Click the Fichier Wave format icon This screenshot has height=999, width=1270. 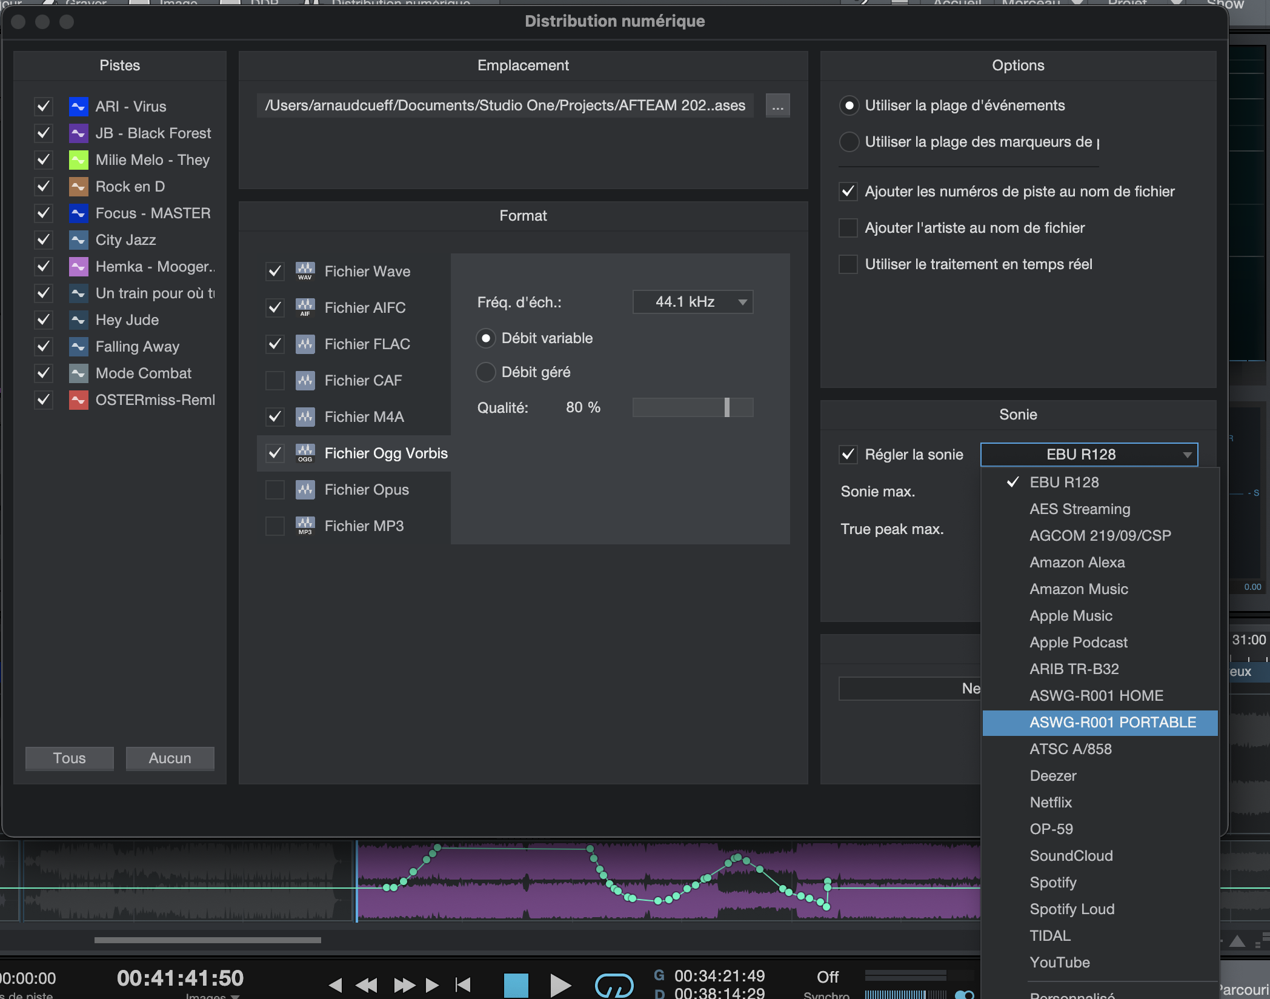[305, 271]
